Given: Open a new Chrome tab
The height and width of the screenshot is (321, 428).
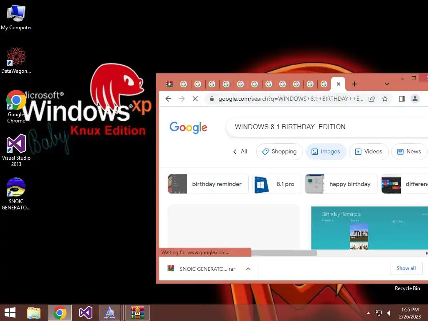Looking at the screenshot, I should [354, 84].
